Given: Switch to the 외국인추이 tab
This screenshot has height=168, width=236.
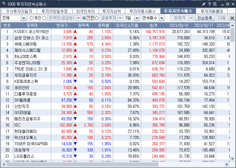Looking at the screenshot, I should (86, 11).
